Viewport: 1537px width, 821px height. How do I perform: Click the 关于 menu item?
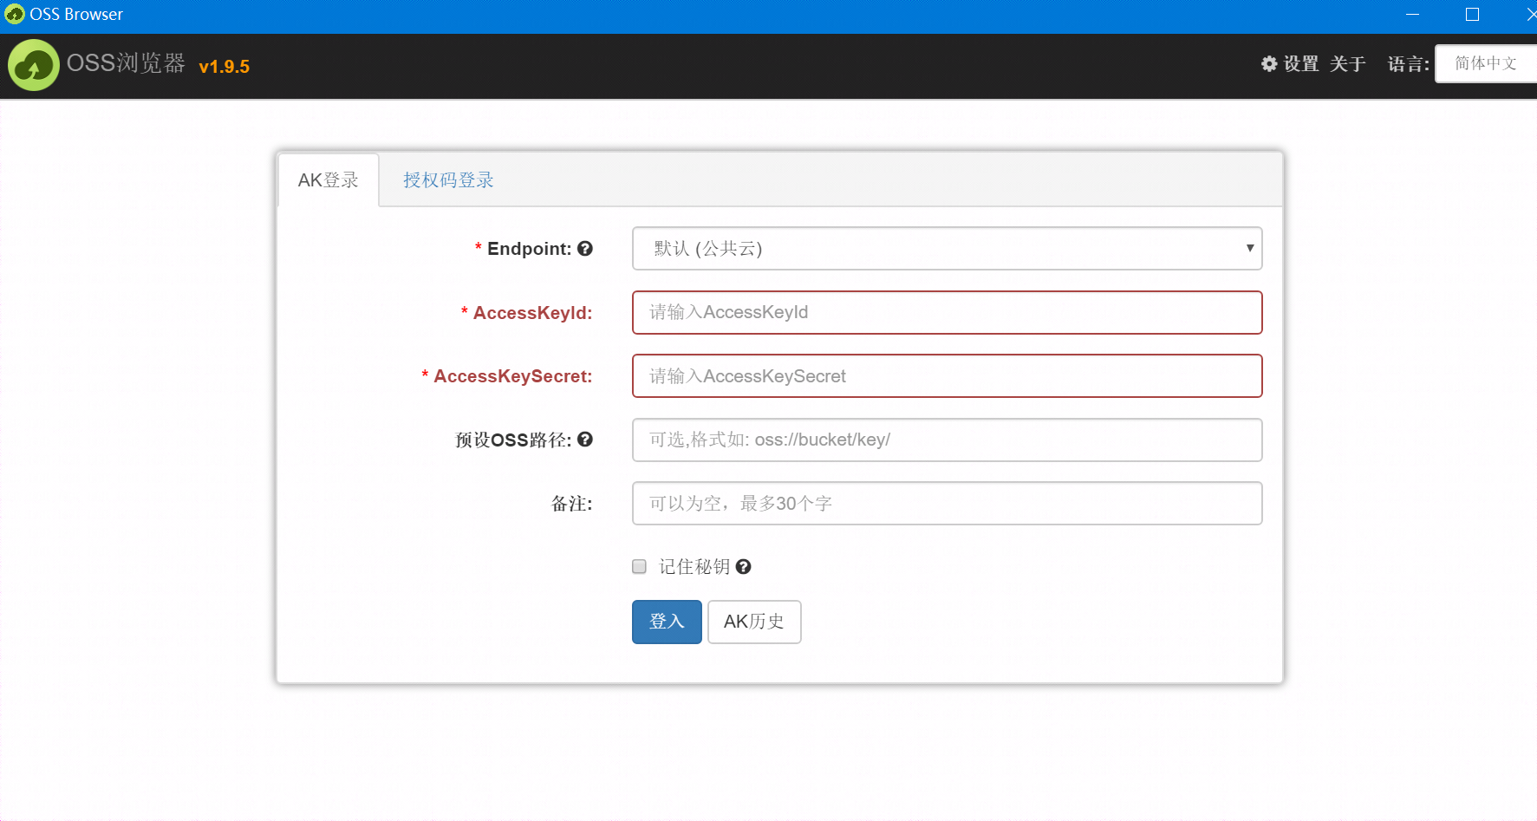point(1347,63)
